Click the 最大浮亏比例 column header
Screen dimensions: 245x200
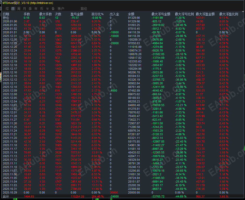pyautogui.click(x=184, y=14)
